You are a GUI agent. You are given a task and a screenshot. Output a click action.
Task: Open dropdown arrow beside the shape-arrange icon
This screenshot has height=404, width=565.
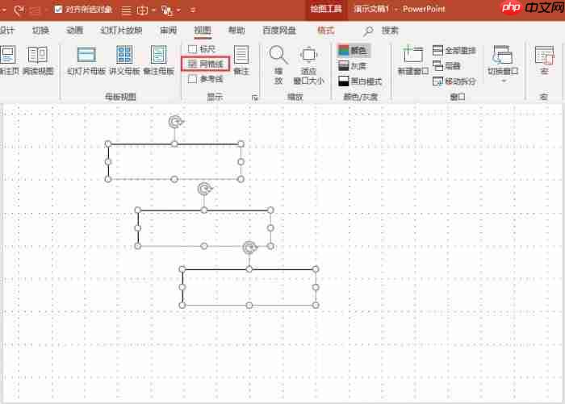pyautogui.click(x=178, y=10)
